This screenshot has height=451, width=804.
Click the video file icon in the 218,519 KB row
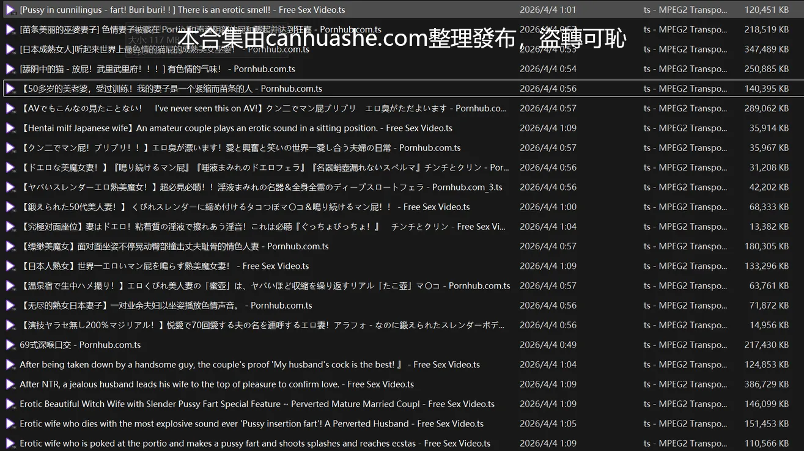tap(10, 29)
